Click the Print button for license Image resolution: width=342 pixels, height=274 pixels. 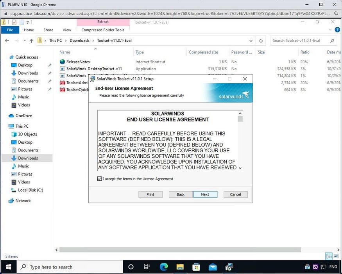[x=150, y=194]
